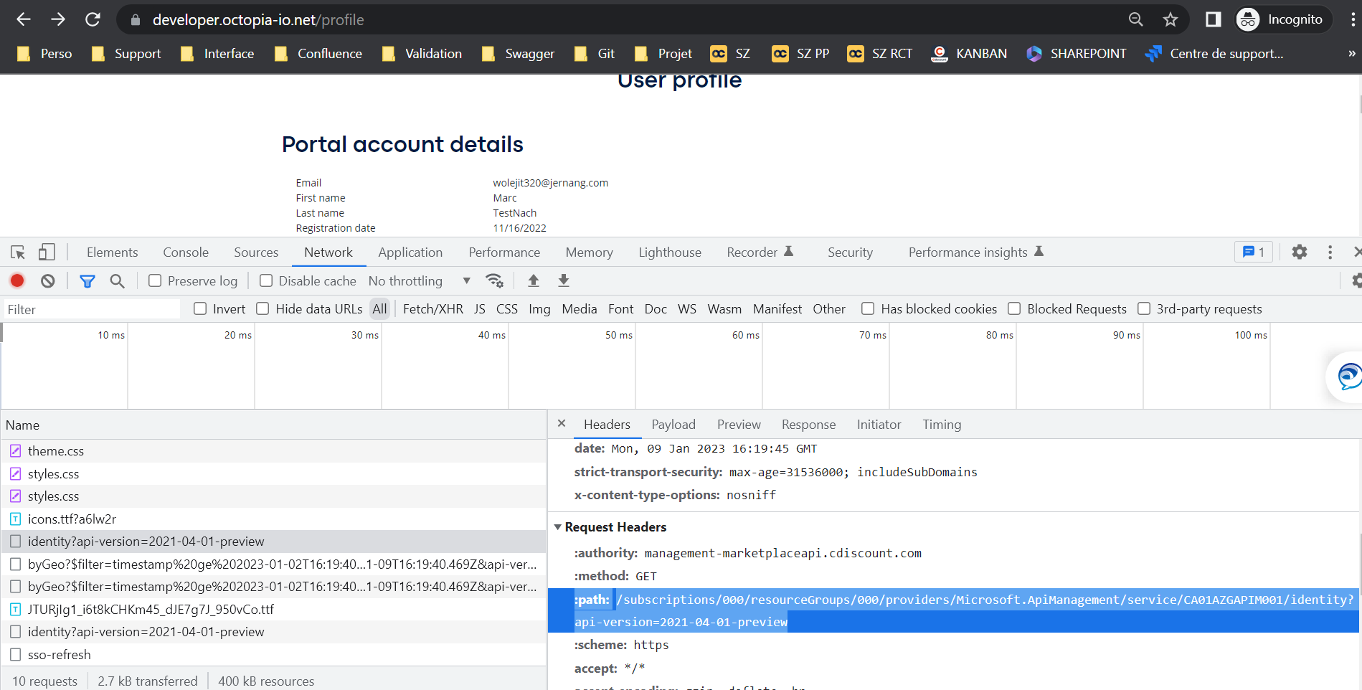The height and width of the screenshot is (690, 1362).
Task: Filter requests by Img
Action: click(x=539, y=309)
